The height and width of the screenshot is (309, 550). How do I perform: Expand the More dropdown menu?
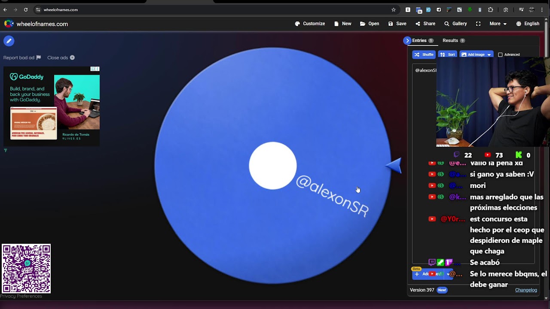pyautogui.click(x=498, y=24)
